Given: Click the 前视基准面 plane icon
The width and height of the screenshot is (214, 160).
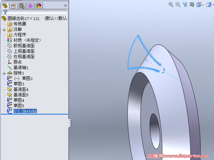Looking at the screenshot, I should tap(10, 46).
